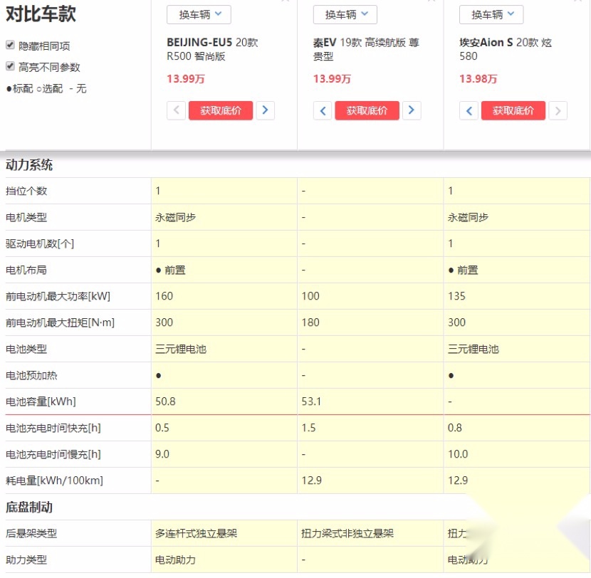The width and height of the screenshot is (591, 578).
Task: Move BEIJING-EU5 column right with arrow
Action: 266,110
